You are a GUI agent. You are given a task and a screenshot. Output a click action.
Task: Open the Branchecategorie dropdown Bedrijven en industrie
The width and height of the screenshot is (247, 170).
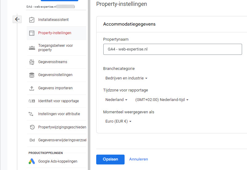tap(126, 78)
